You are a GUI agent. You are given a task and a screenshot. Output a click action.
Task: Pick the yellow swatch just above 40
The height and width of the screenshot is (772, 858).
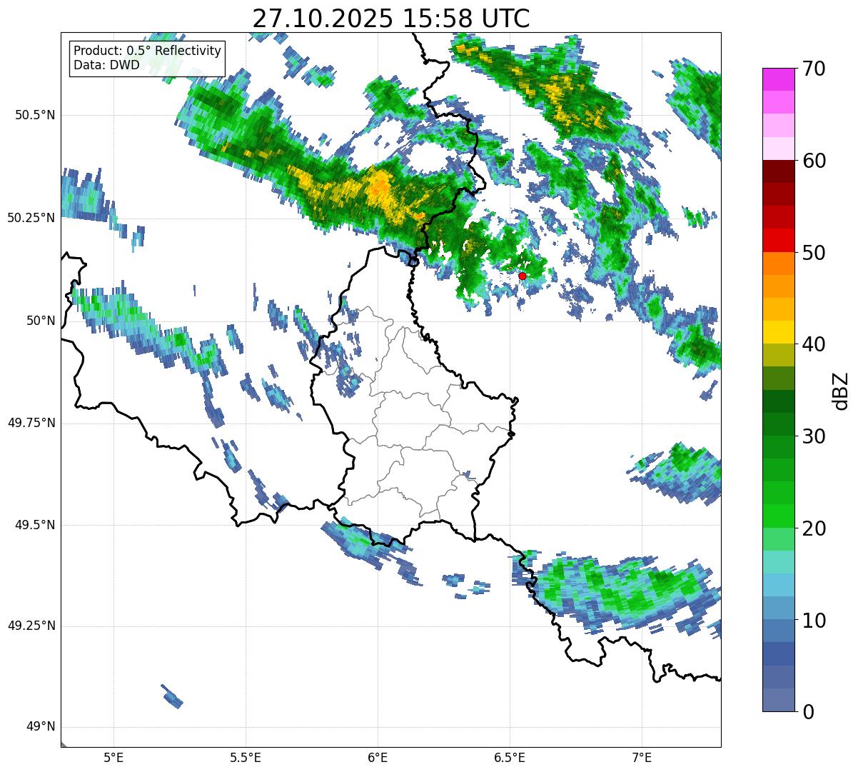click(x=778, y=333)
